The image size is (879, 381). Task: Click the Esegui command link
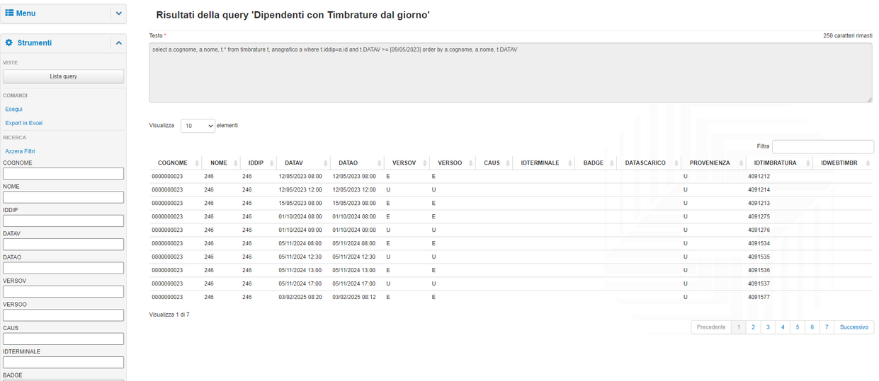pos(14,110)
